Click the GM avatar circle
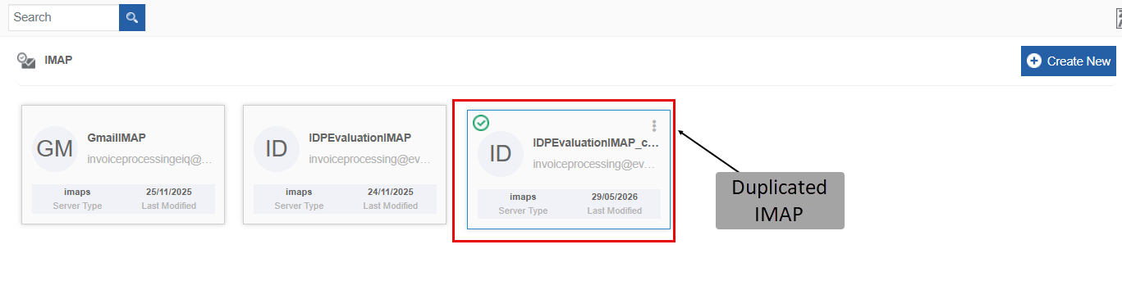Screen dimensions: 1122x308 pyautogui.click(x=56, y=149)
